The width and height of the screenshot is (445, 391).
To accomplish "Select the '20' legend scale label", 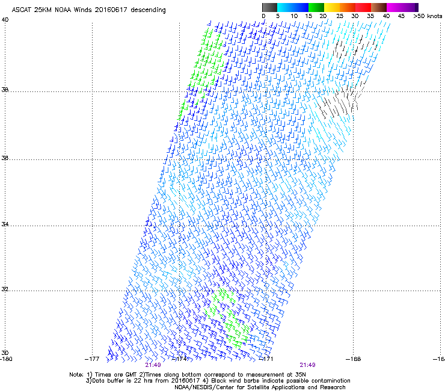I will click(x=323, y=16).
